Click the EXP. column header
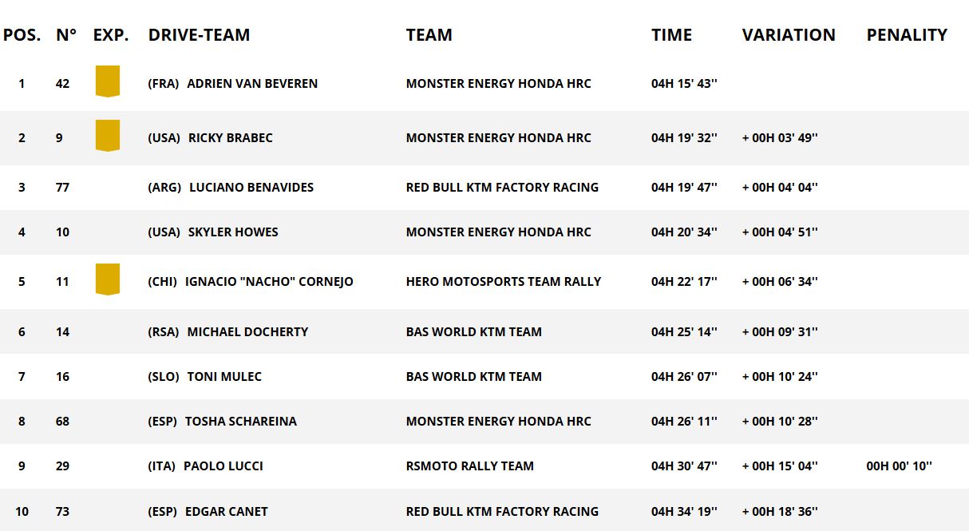969x531 pixels. point(111,35)
